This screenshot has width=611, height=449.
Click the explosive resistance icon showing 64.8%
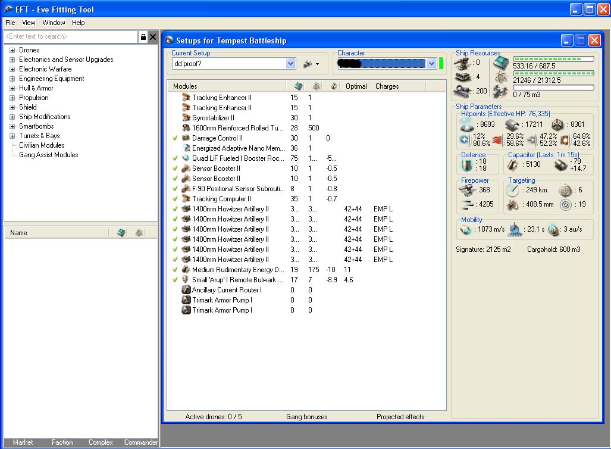point(565,140)
